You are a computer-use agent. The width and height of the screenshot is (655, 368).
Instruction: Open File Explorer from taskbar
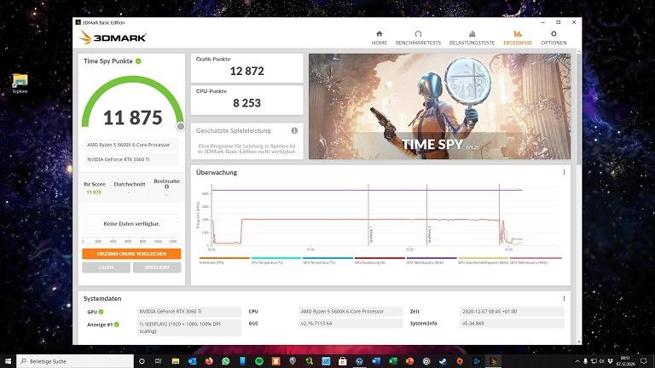176,361
